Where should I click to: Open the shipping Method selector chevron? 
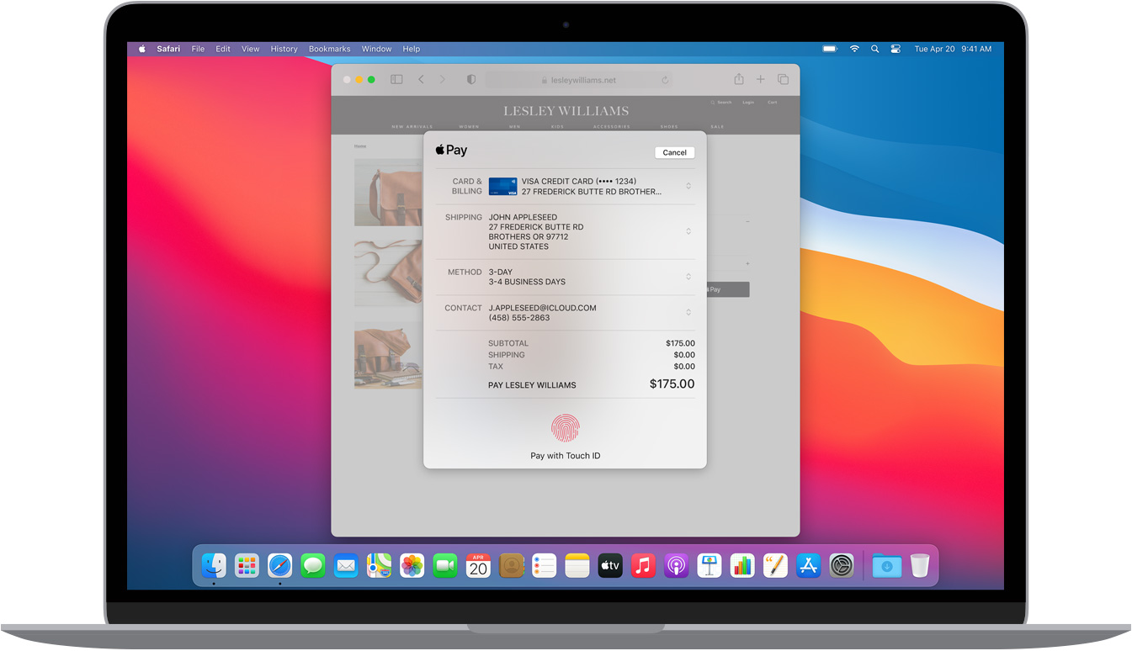click(688, 277)
